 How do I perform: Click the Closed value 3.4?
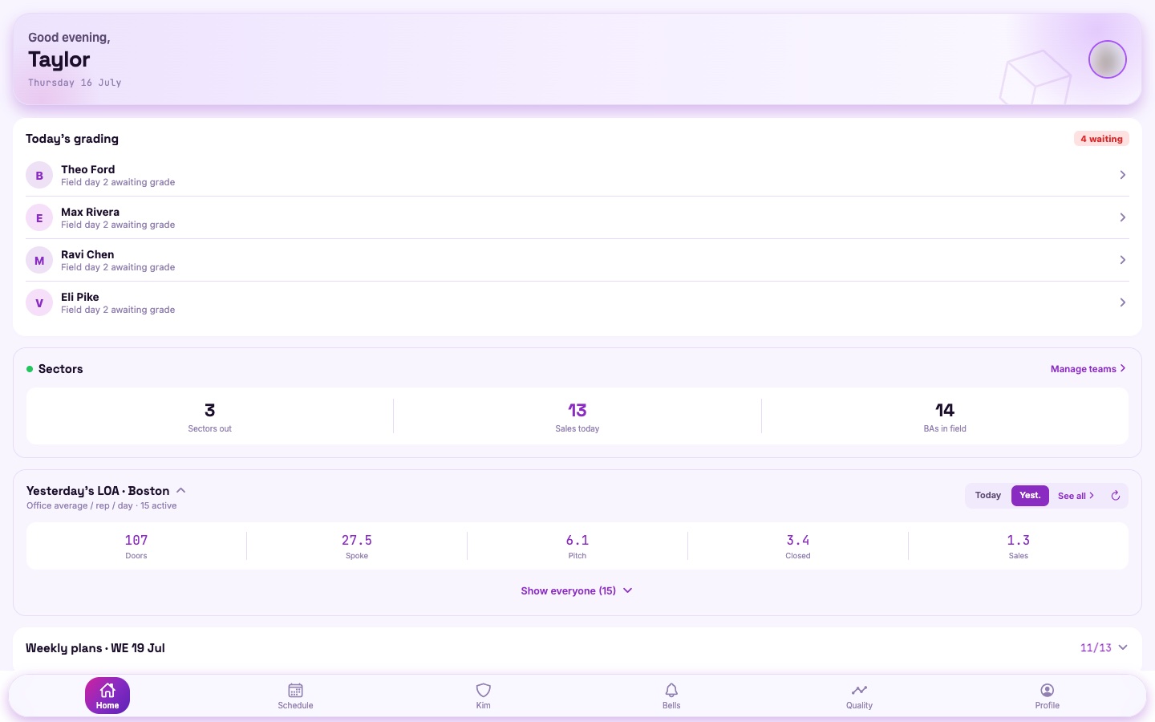coord(798,541)
